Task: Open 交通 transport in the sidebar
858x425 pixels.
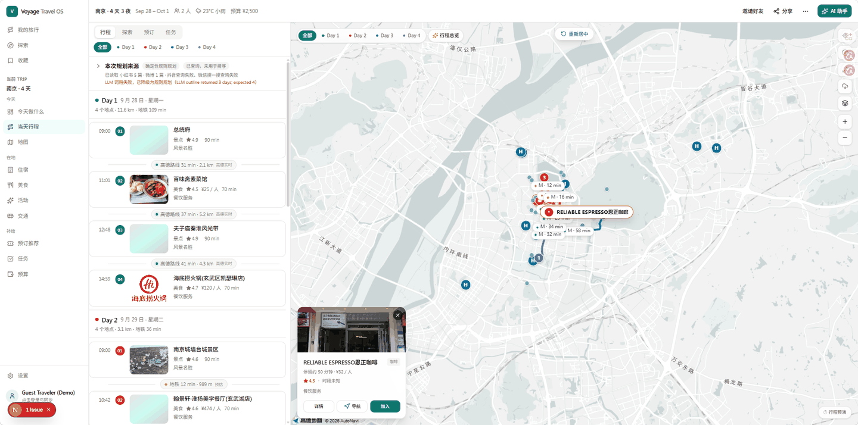Action: click(44, 216)
